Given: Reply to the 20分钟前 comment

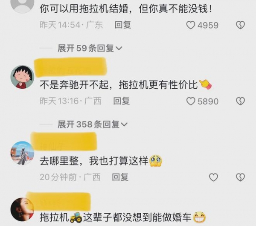Looking at the screenshot, I should (x=120, y=177).
